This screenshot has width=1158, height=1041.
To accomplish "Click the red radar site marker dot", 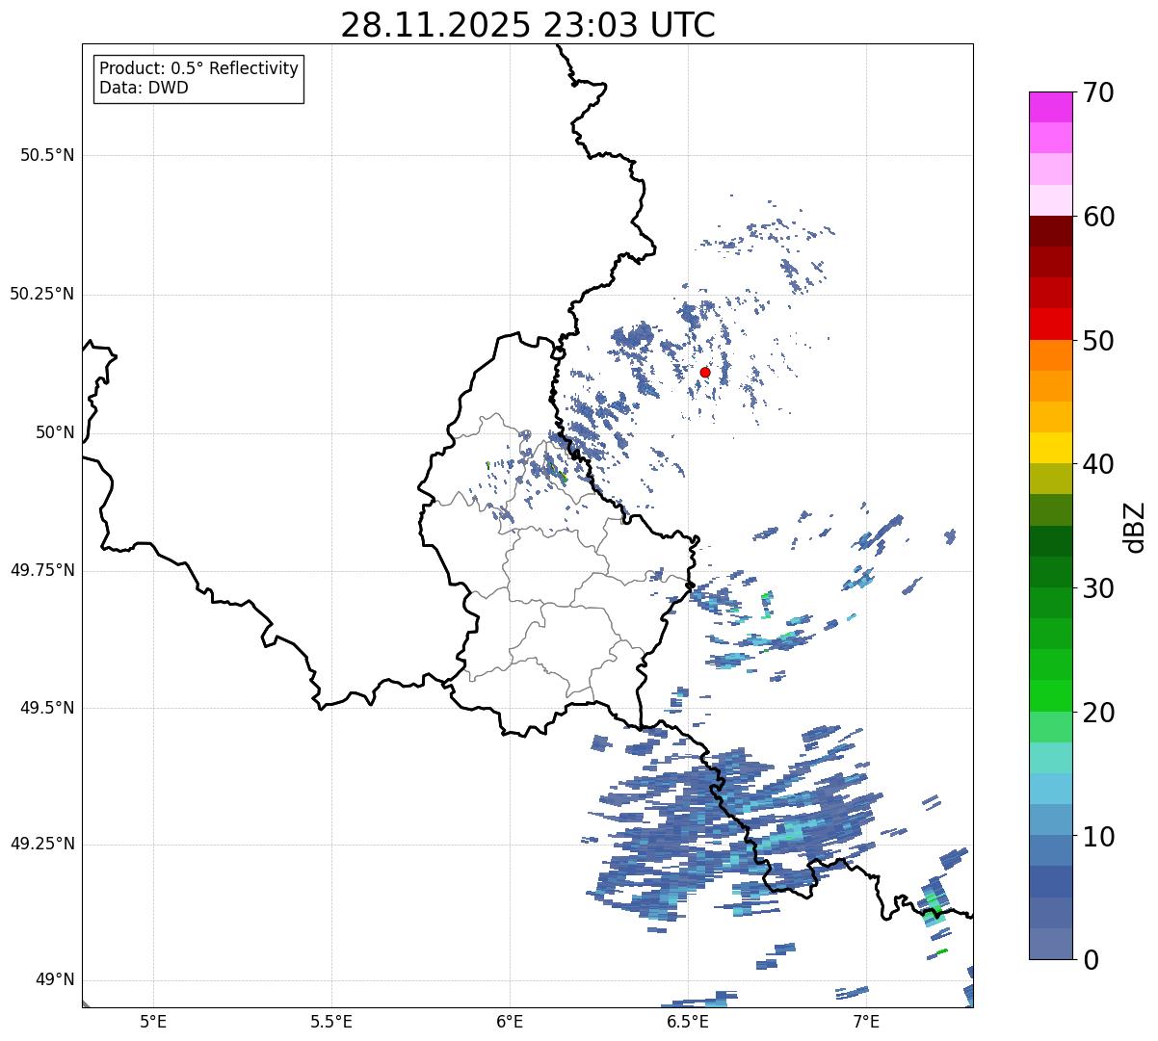I will click(x=705, y=372).
